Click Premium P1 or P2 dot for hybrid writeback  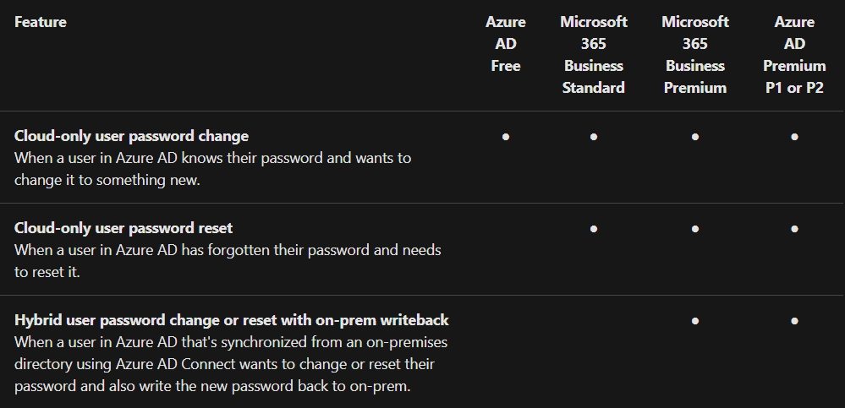click(x=794, y=321)
